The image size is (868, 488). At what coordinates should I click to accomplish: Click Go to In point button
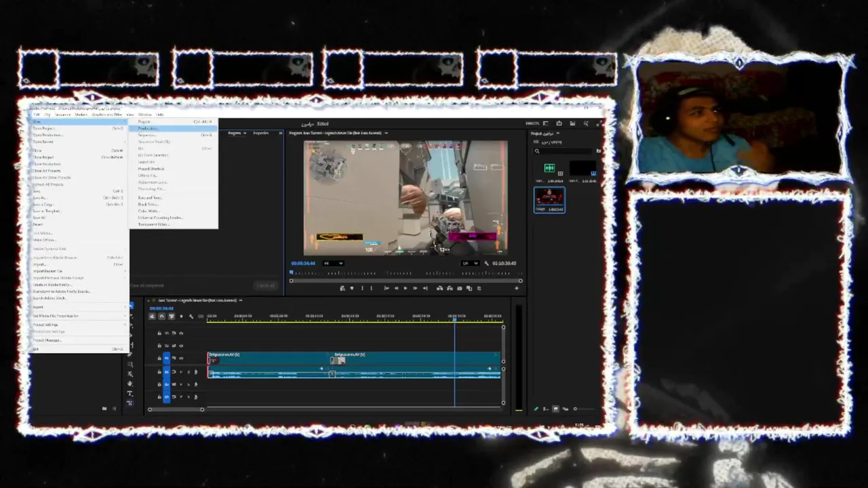pos(387,288)
